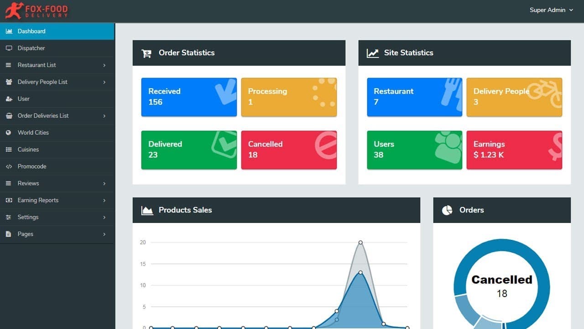Click the Dispatcher monitor icon in sidebar
Image resolution: width=584 pixels, height=329 pixels.
pyautogui.click(x=9, y=48)
